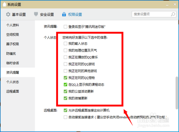
Task: Uncheck 我的公益活动更新 option
Action: pyautogui.click(x=66, y=91)
